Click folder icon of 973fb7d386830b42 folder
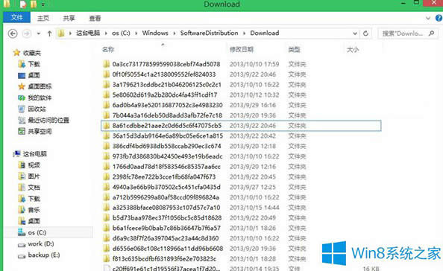The height and width of the screenshot is (271, 443). click(106, 156)
